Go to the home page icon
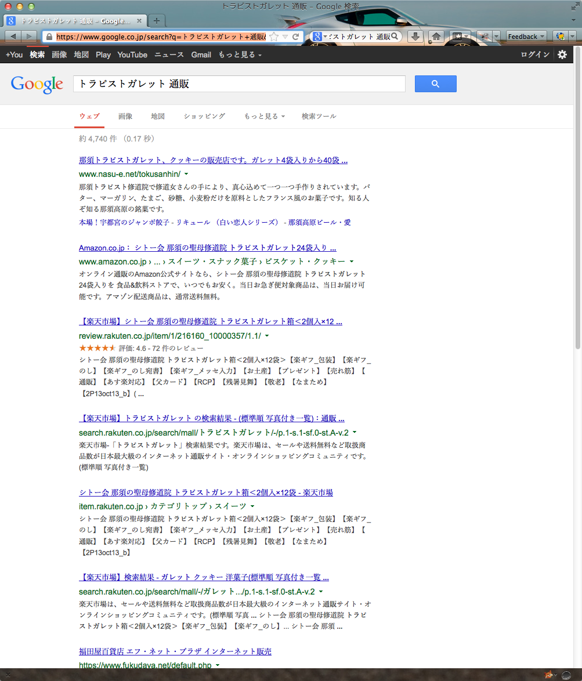This screenshot has width=582, height=681. [x=436, y=37]
